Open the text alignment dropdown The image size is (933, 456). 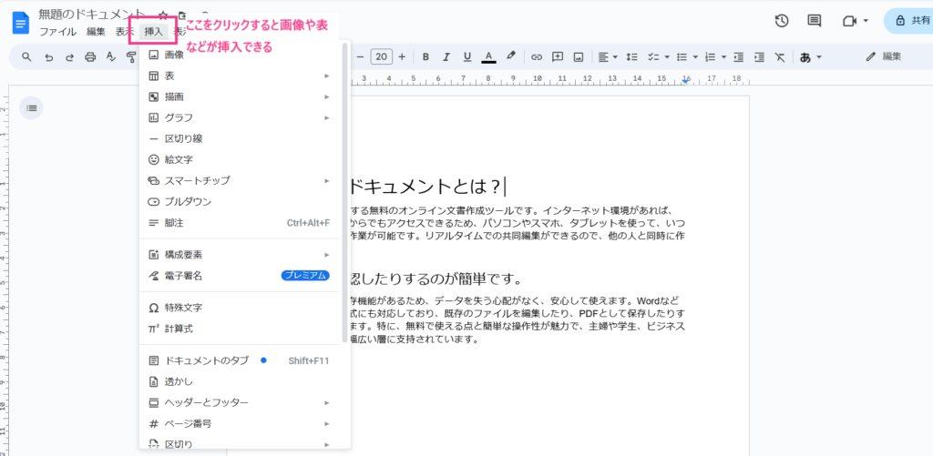click(x=608, y=56)
